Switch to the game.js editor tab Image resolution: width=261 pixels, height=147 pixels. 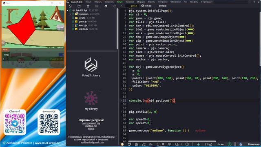click(x=134, y=6)
